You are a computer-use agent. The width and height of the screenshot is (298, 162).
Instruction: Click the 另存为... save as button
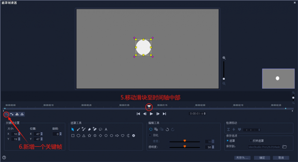click(x=242, y=158)
